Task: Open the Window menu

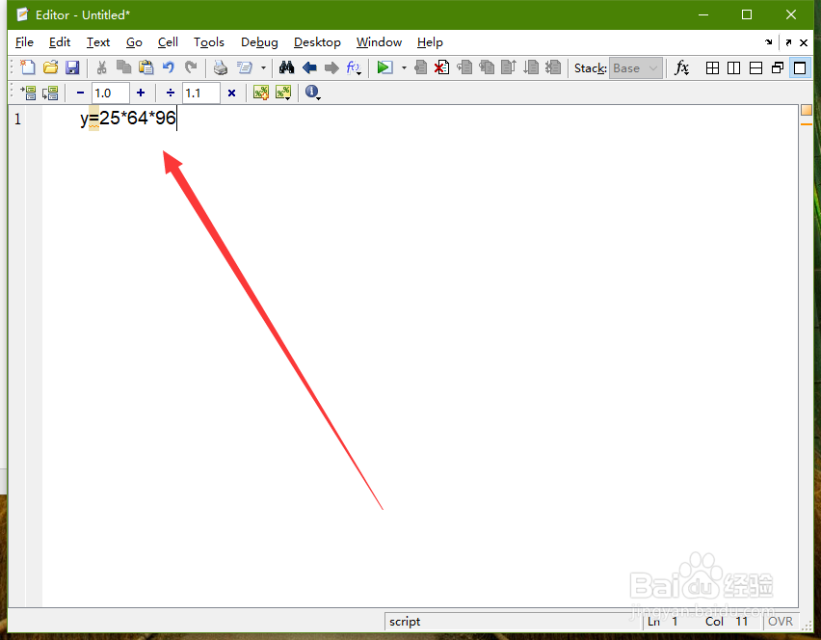Action: point(379,42)
